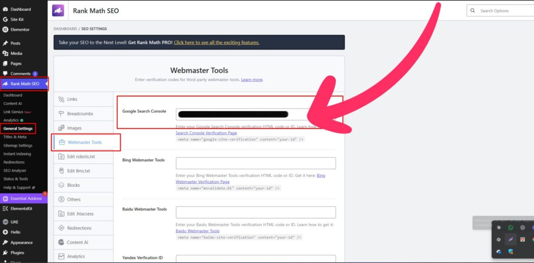Click the Blocks stack icon
The image size is (534, 263).
62,185
